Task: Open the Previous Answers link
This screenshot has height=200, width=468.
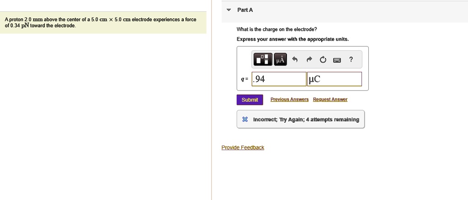Action: (x=289, y=99)
